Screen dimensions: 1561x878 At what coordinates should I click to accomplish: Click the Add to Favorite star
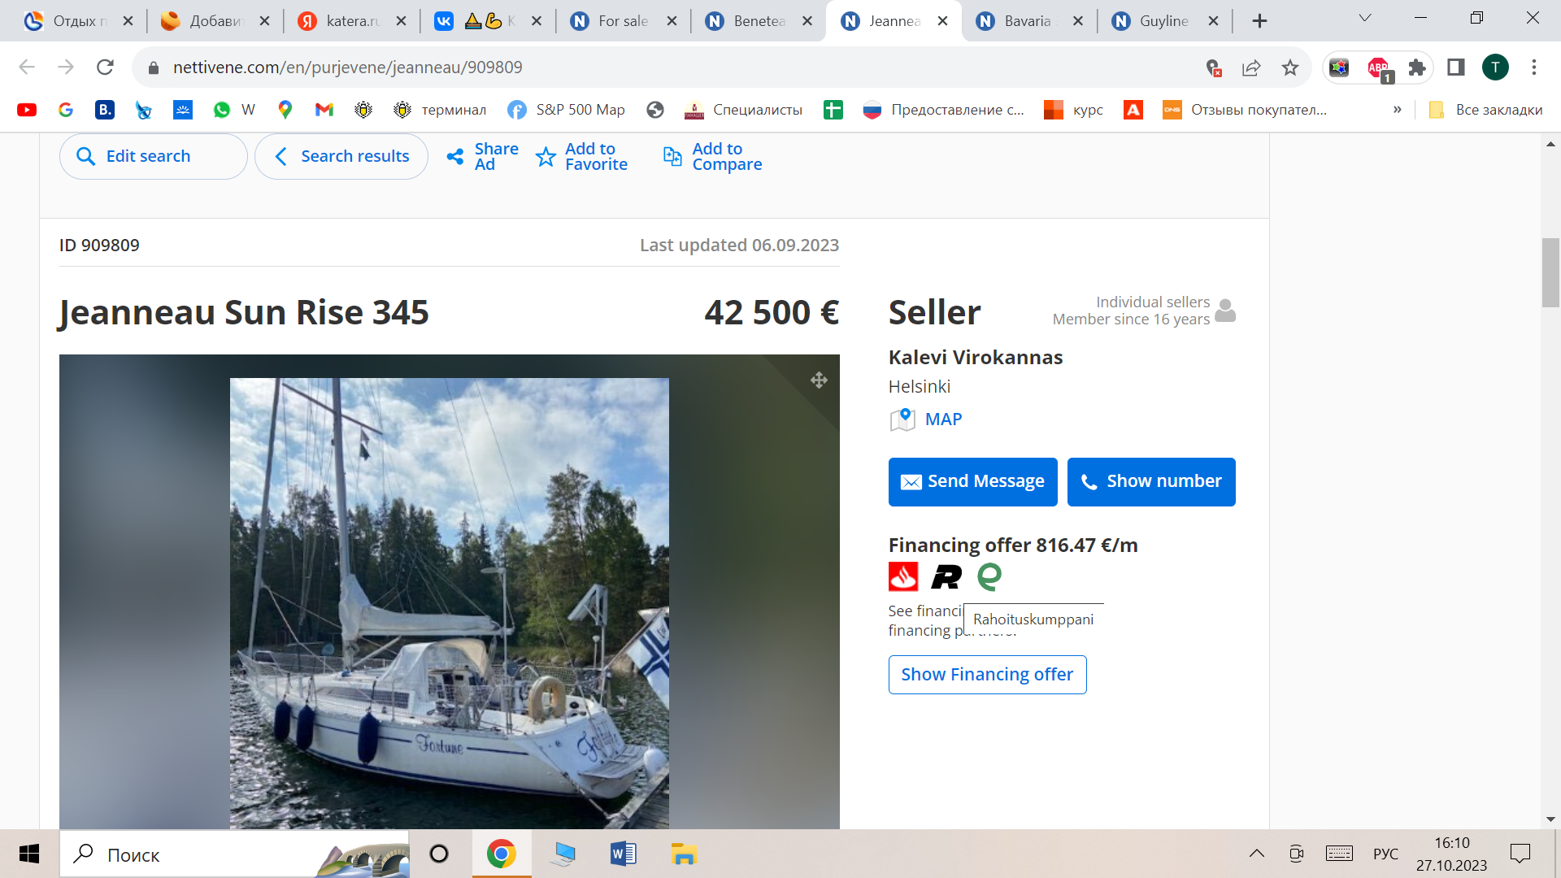(546, 157)
